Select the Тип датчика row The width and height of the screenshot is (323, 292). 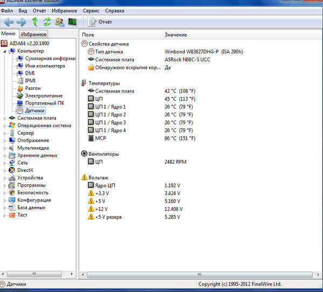point(165,52)
